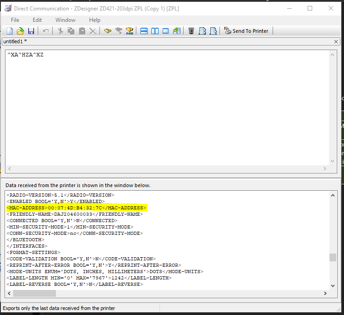Click the received data scrollbar down arrow

(x=333, y=285)
